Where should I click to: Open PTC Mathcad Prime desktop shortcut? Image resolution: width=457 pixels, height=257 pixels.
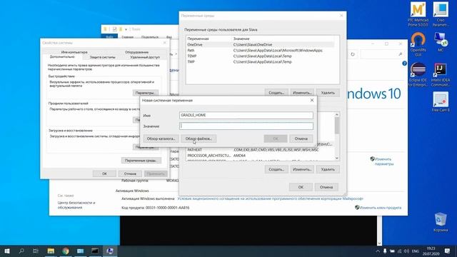[418, 14]
